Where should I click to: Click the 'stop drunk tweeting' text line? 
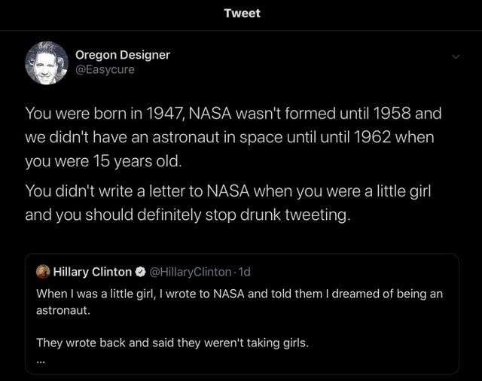coord(188,214)
